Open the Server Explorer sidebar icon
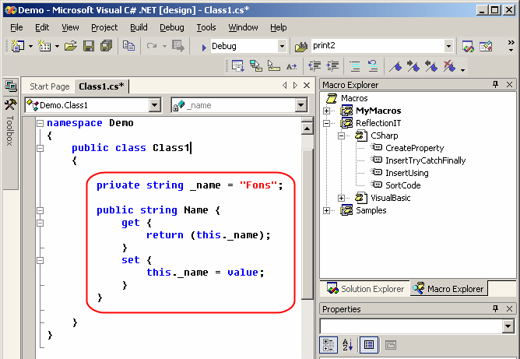520x359 pixels. click(x=11, y=86)
